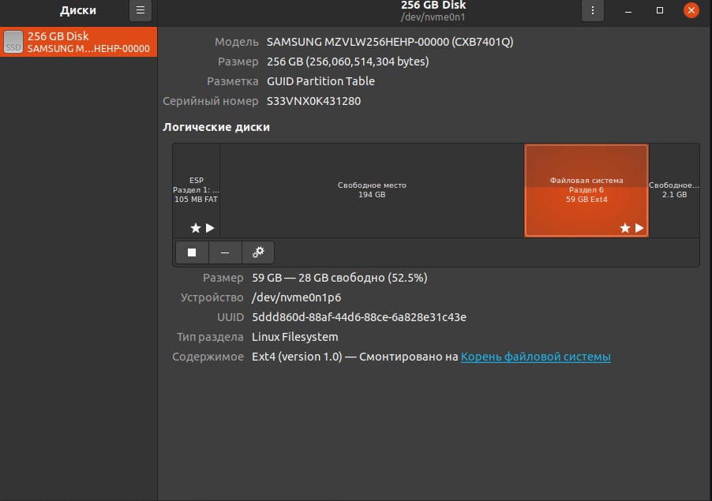The width and height of the screenshot is (712, 501).
Task: Select the 194 GB free space block
Action: tap(372, 190)
